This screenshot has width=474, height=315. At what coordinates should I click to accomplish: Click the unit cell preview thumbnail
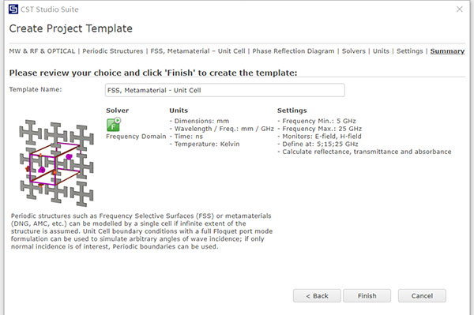click(x=56, y=163)
